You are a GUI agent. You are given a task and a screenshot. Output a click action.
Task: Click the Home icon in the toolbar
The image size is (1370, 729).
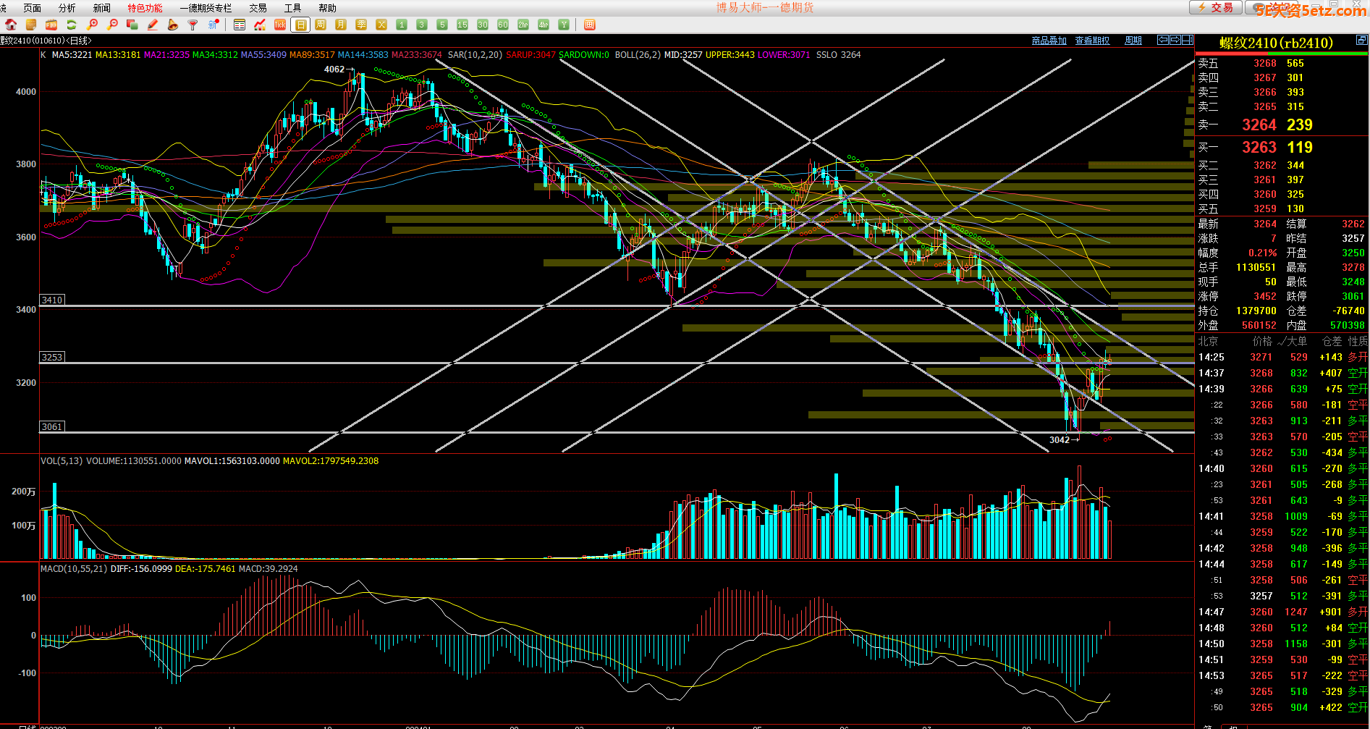pyautogui.click(x=11, y=25)
